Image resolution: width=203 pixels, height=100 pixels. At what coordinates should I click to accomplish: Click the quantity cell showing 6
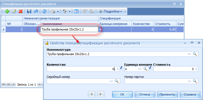point(143,30)
